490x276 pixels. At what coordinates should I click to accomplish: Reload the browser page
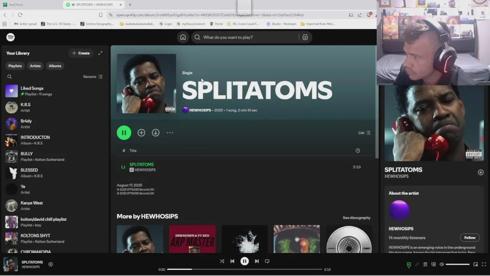click(x=20, y=15)
